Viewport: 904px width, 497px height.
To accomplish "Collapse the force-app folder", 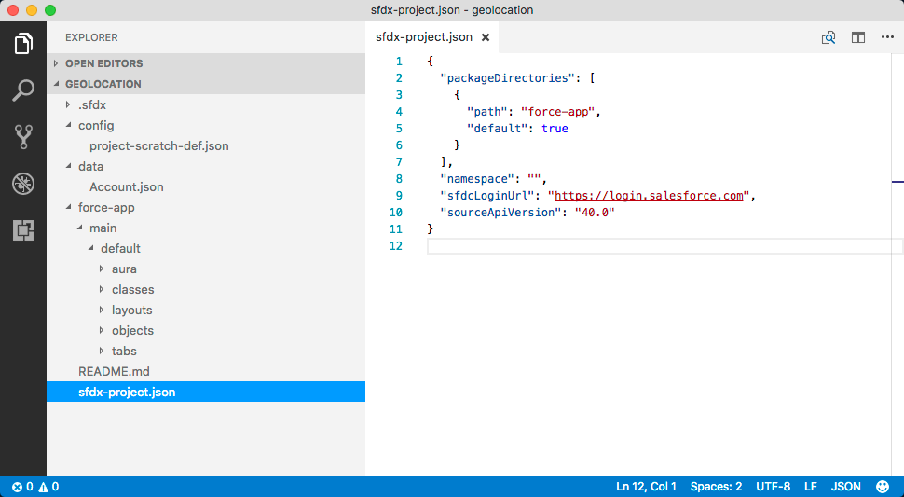I will pyautogui.click(x=69, y=207).
